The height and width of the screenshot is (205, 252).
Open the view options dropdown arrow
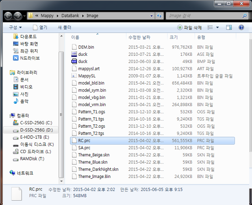[x=217, y=27]
